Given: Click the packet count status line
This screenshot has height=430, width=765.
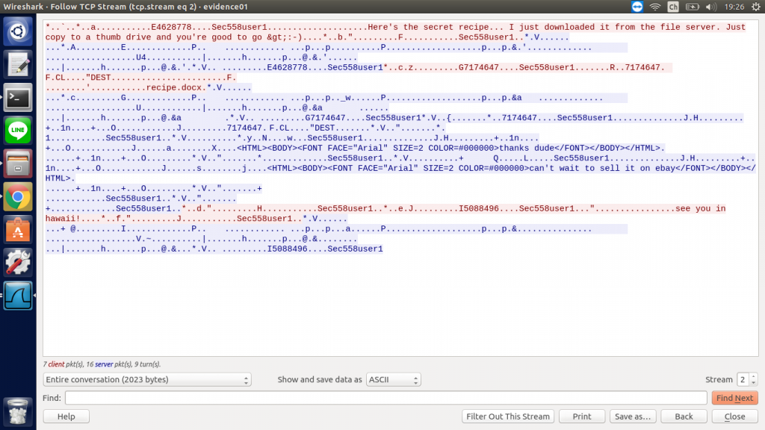Looking at the screenshot, I should [102, 364].
